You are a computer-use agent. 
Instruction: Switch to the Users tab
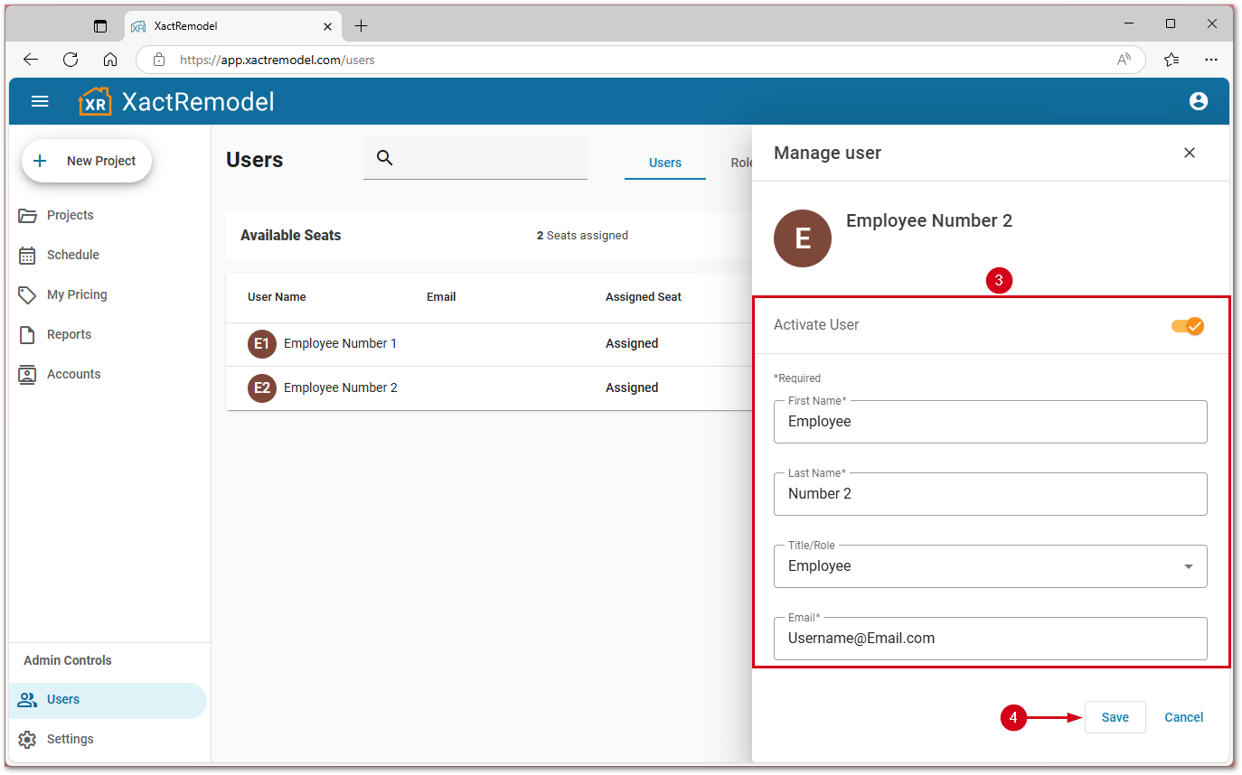[x=665, y=163]
